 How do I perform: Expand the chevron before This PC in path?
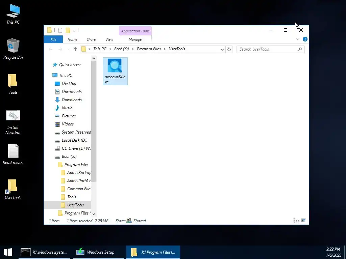89,49
